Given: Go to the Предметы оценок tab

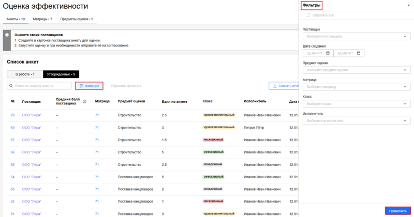Looking at the screenshot, I should point(77,19).
